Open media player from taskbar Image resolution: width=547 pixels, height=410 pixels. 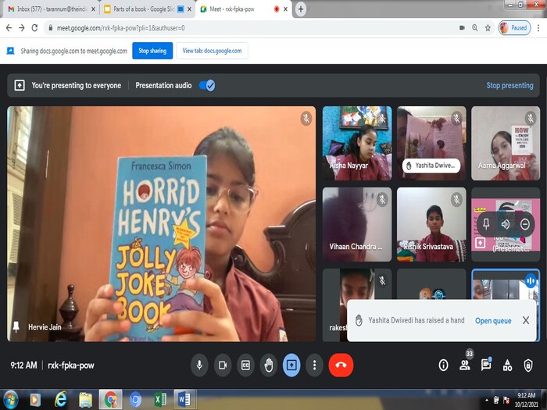point(35,400)
